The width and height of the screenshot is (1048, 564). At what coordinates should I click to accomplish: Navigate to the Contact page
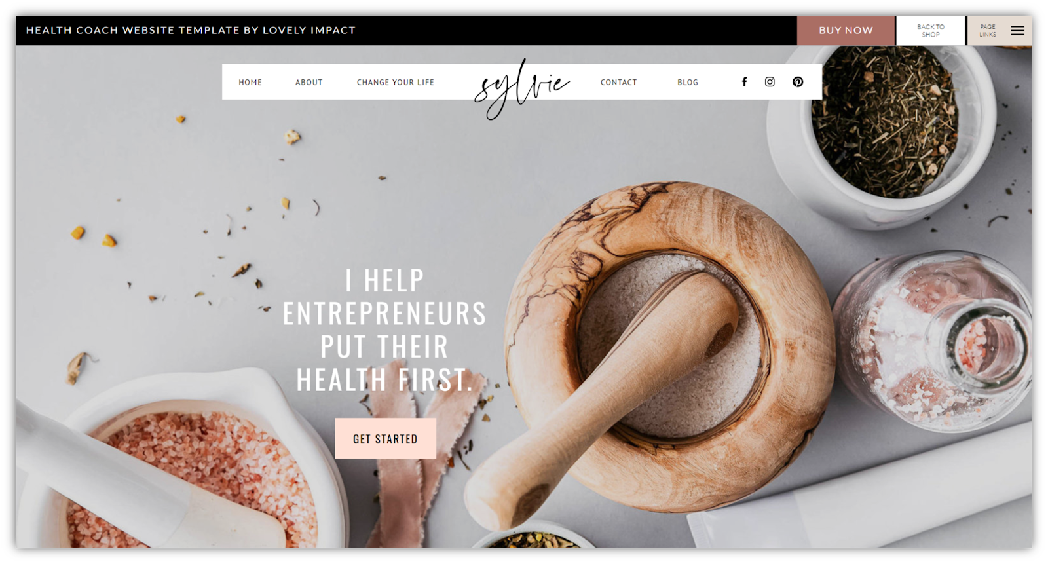pyautogui.click(x=619, y=83)
